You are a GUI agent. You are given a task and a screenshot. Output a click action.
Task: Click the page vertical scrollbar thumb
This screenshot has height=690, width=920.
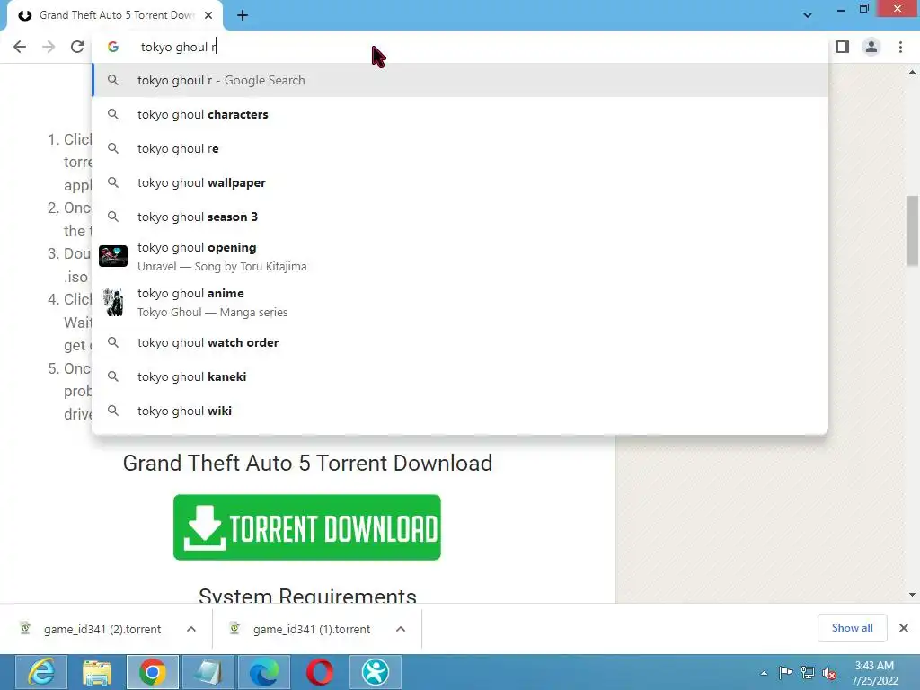click(913, 231)
